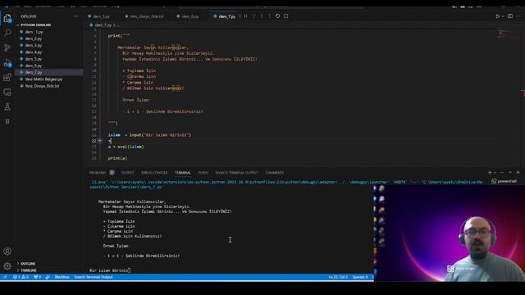Screen dimensions: 525x295
Task: Open the run button dropdown arrow
Action: 503,16
